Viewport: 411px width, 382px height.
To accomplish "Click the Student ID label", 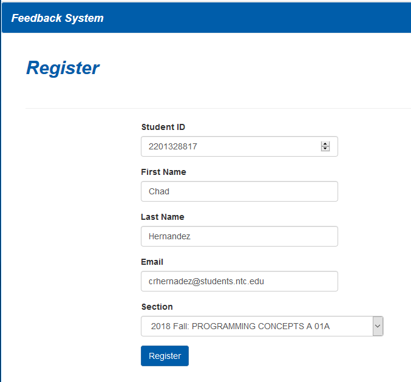I will [x=163, y=127].
